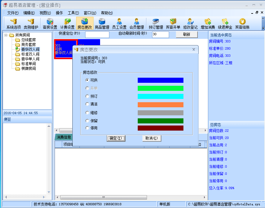The height and width of the screenshot is (208, 265).
Task: Select 总统套房 in the room tree
Action: tap(28, 40)
